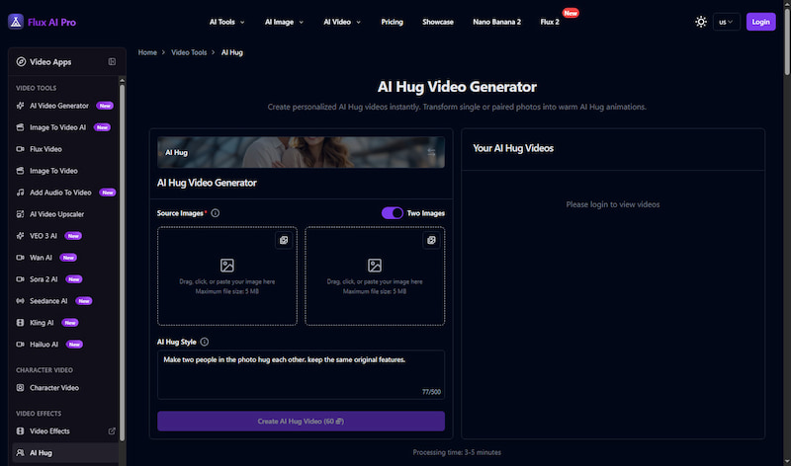The height and width of the screenshot is (466, 791).
Task: Open the Pricing page
Action: [x=392, y=22]
